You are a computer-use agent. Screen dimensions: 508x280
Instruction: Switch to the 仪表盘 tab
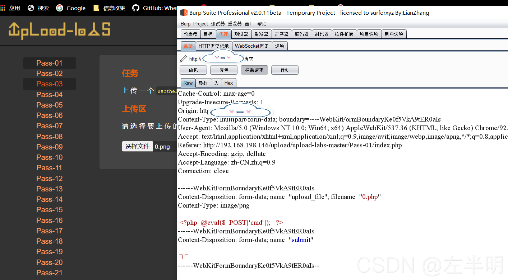[191, 34]
